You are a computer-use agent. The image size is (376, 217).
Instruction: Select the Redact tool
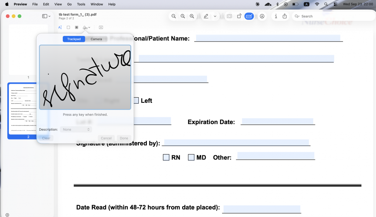[x=76, y=27]
